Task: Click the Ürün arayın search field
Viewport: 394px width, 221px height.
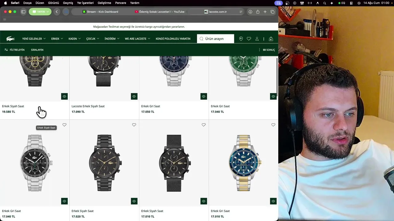Action: [x=215, y=39]
